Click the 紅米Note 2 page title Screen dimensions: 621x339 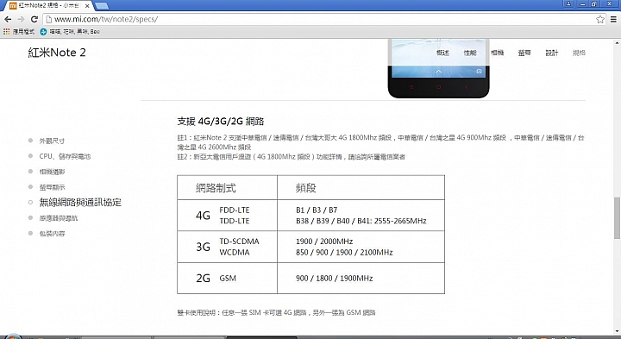coord(57,53)
